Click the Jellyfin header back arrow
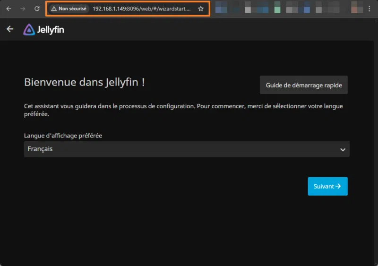The height and width of the screenshot is (266, 378). [x=10, y=29]
